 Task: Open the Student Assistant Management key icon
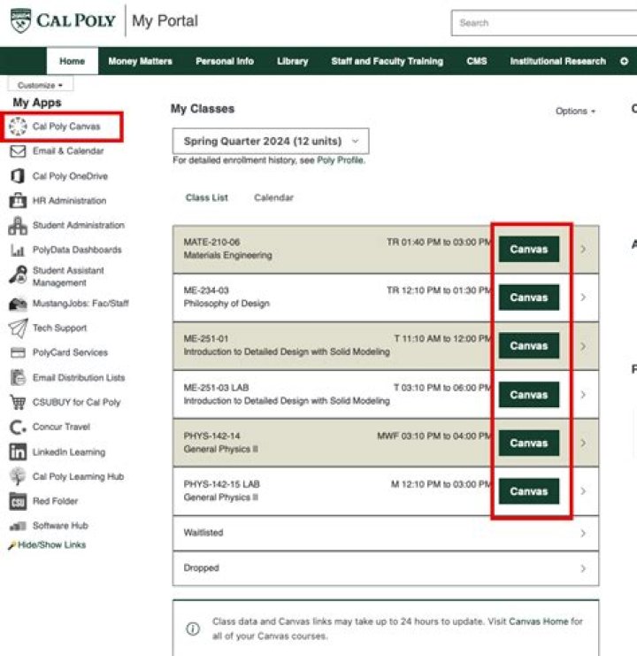coord(19,274)
